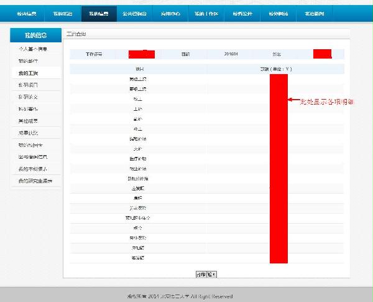Open 其他成果 in the sidebar
373x302 pixels.
(x=29, y=121)
